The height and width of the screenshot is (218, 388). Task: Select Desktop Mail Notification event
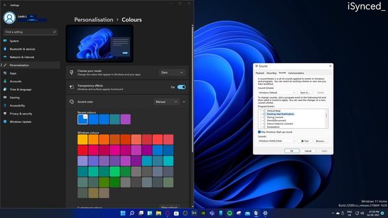click(281, 114)
